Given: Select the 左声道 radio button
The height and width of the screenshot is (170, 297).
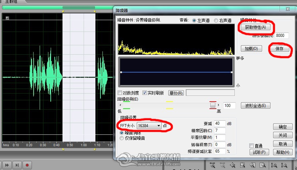Looking at the screenshot, I should click(x=194, y=20).
